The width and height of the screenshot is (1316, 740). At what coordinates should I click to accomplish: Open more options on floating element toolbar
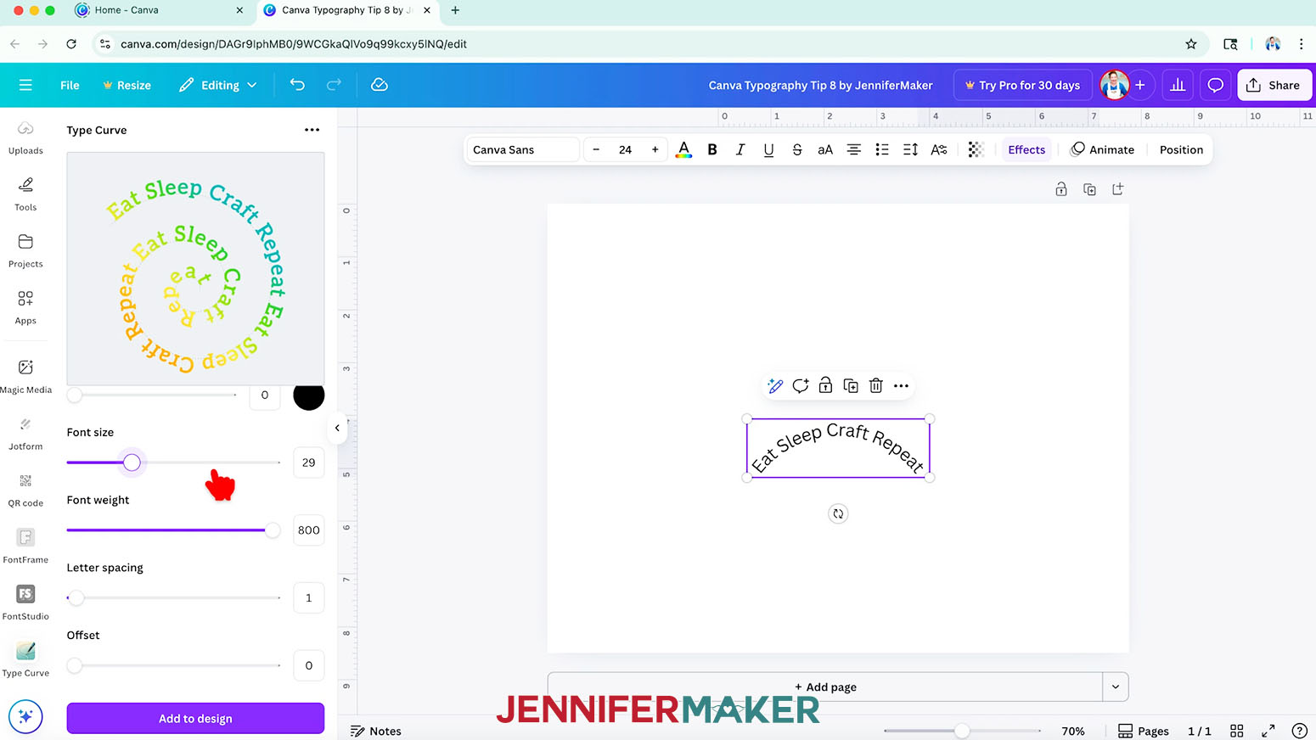901,386
